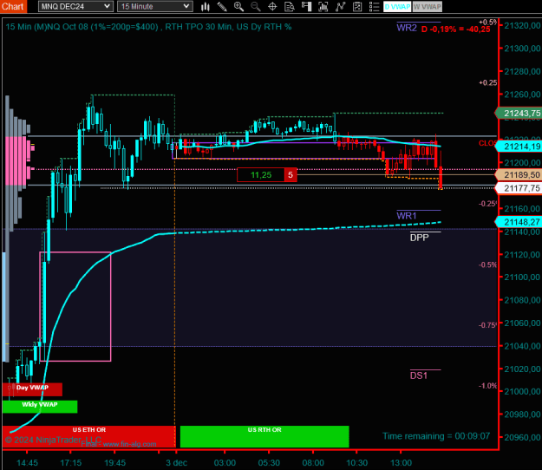Open the data box icon
The image size is (542, 470).
(290, 7)
